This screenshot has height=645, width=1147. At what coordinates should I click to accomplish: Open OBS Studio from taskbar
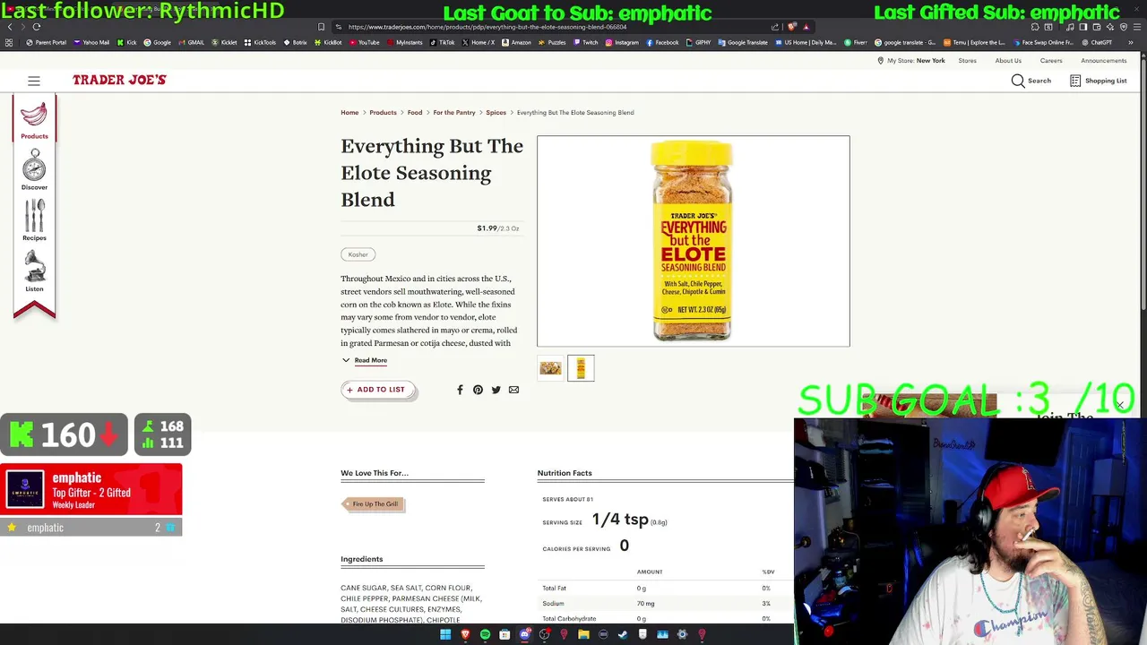(x=544, y=634)
